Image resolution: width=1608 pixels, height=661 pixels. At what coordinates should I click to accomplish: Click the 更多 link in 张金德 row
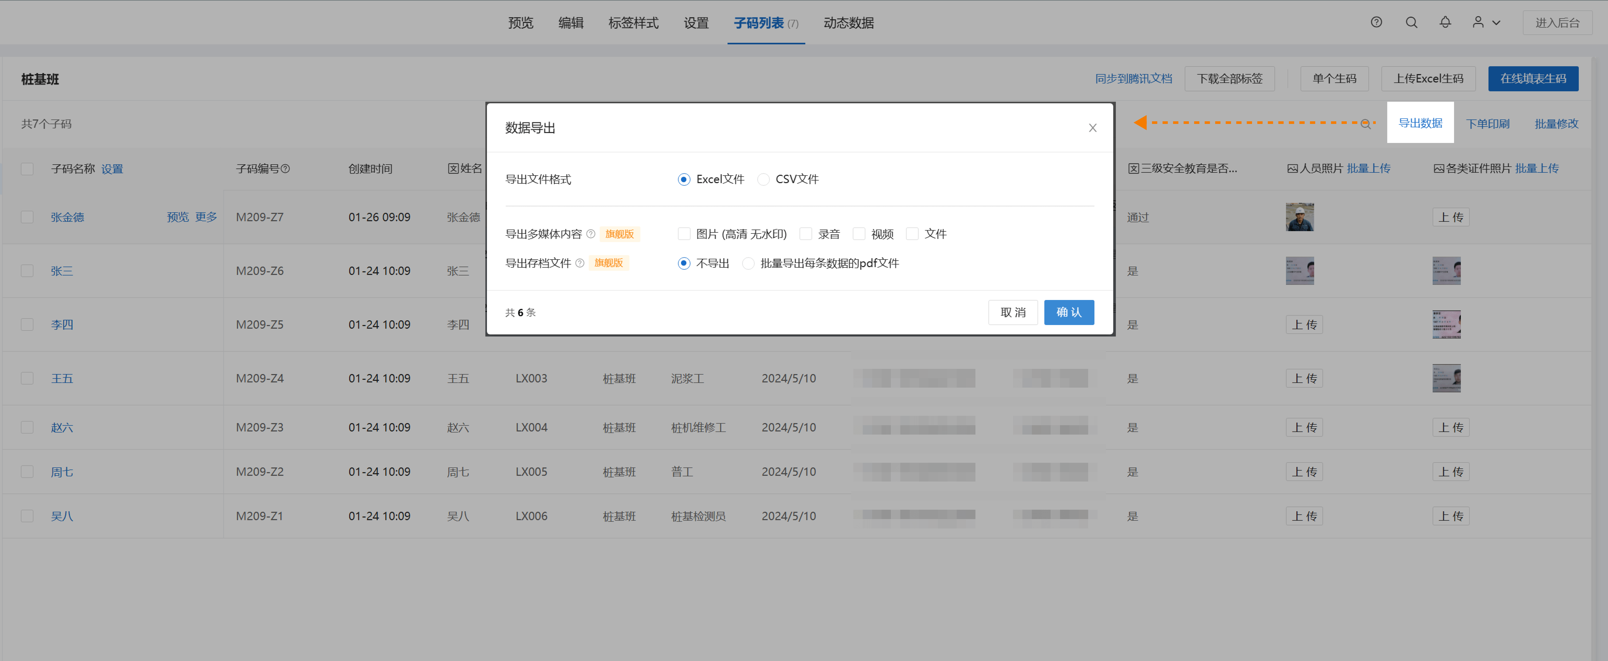coord(206,217)
